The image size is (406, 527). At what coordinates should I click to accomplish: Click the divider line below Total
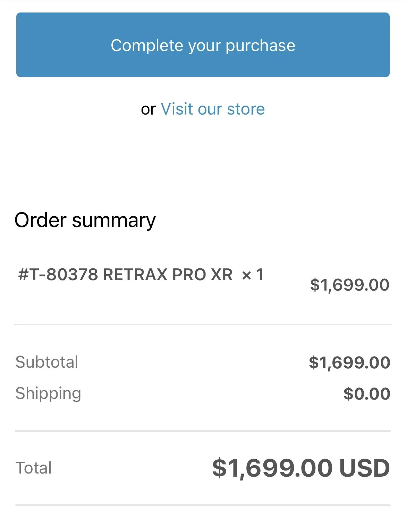pos(203,505)
